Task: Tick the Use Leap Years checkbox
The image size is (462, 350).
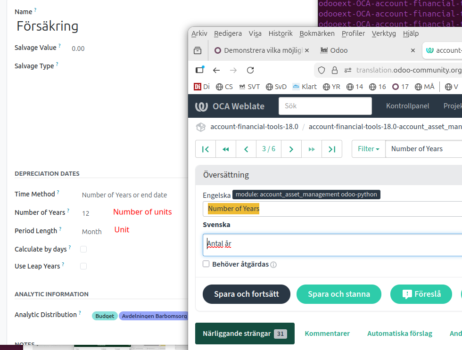Action: (83, 266)
